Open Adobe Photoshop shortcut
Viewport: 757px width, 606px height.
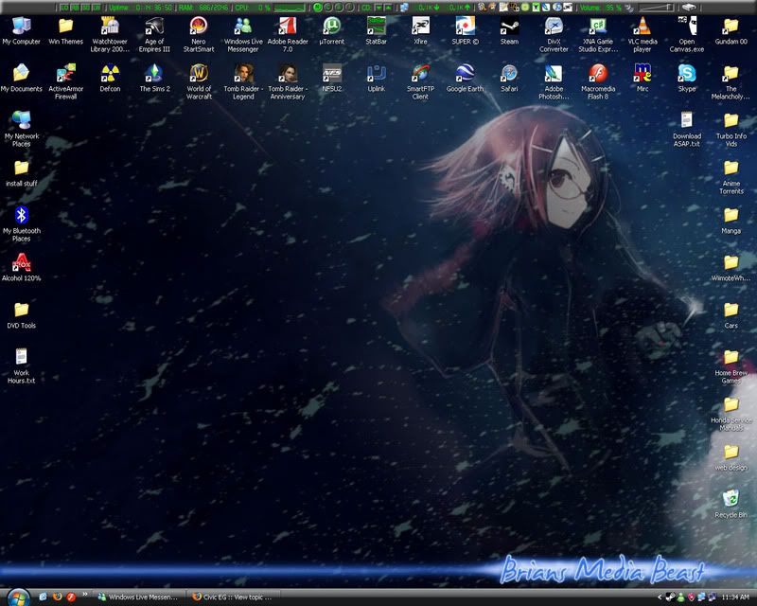pyautogui.click(x=554, y=81)
